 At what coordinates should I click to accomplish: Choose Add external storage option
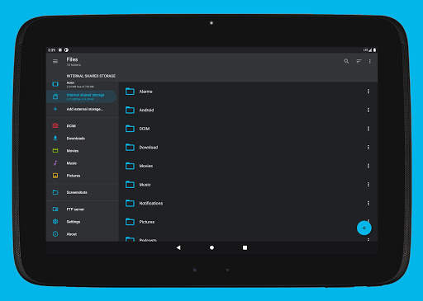tap(82, 109)
